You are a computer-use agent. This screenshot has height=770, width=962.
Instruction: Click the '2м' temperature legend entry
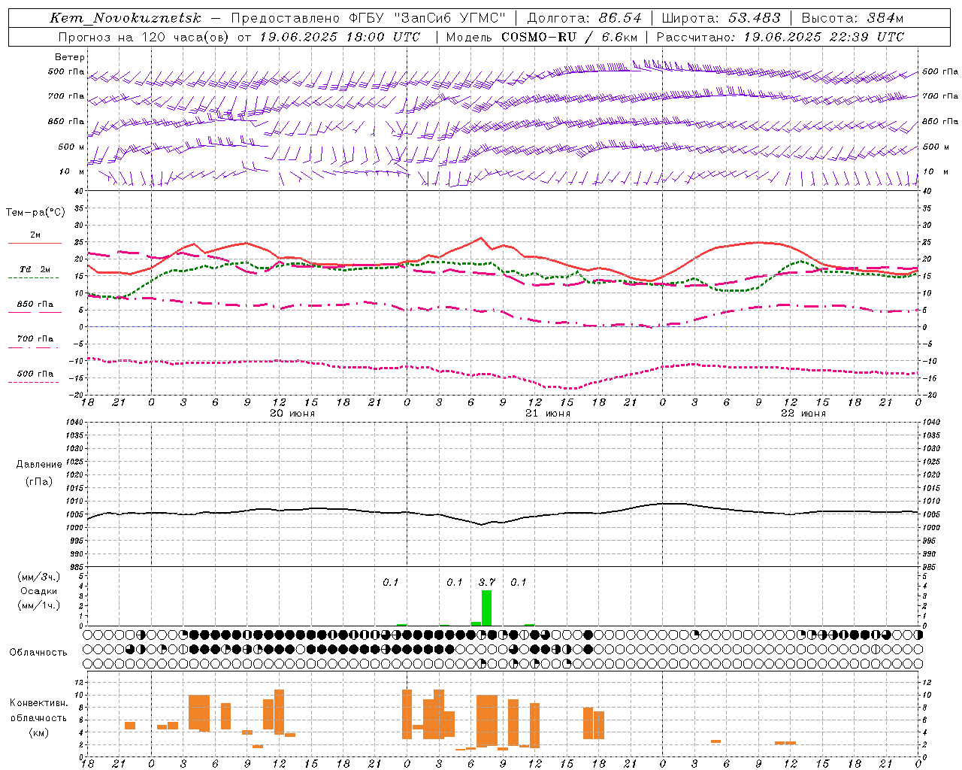pos(35,235)
